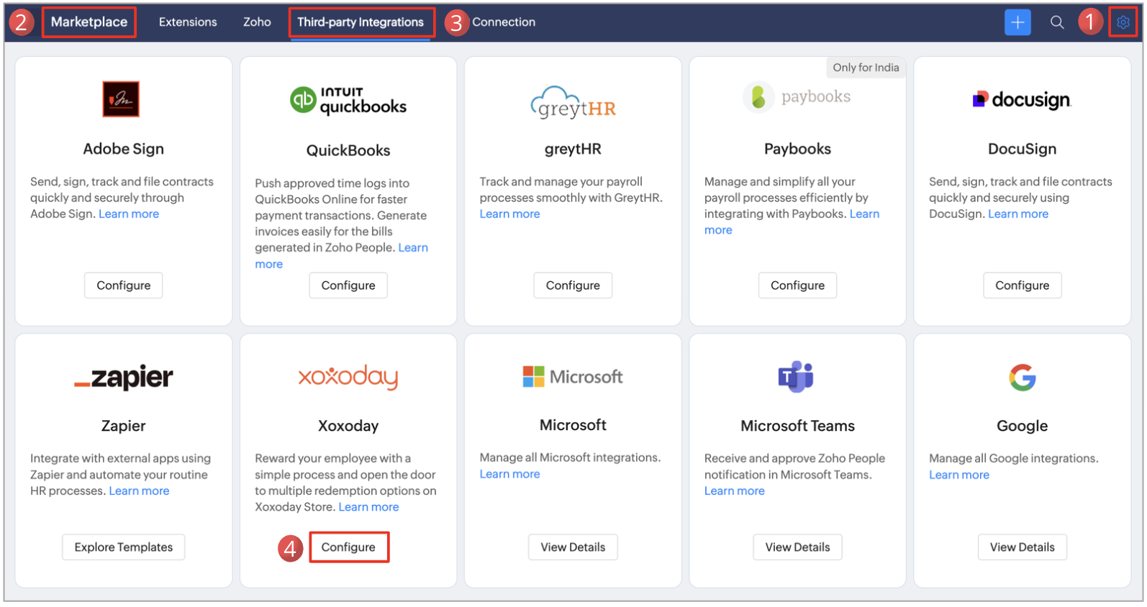Select the Third-party Integrations tab

361,22
